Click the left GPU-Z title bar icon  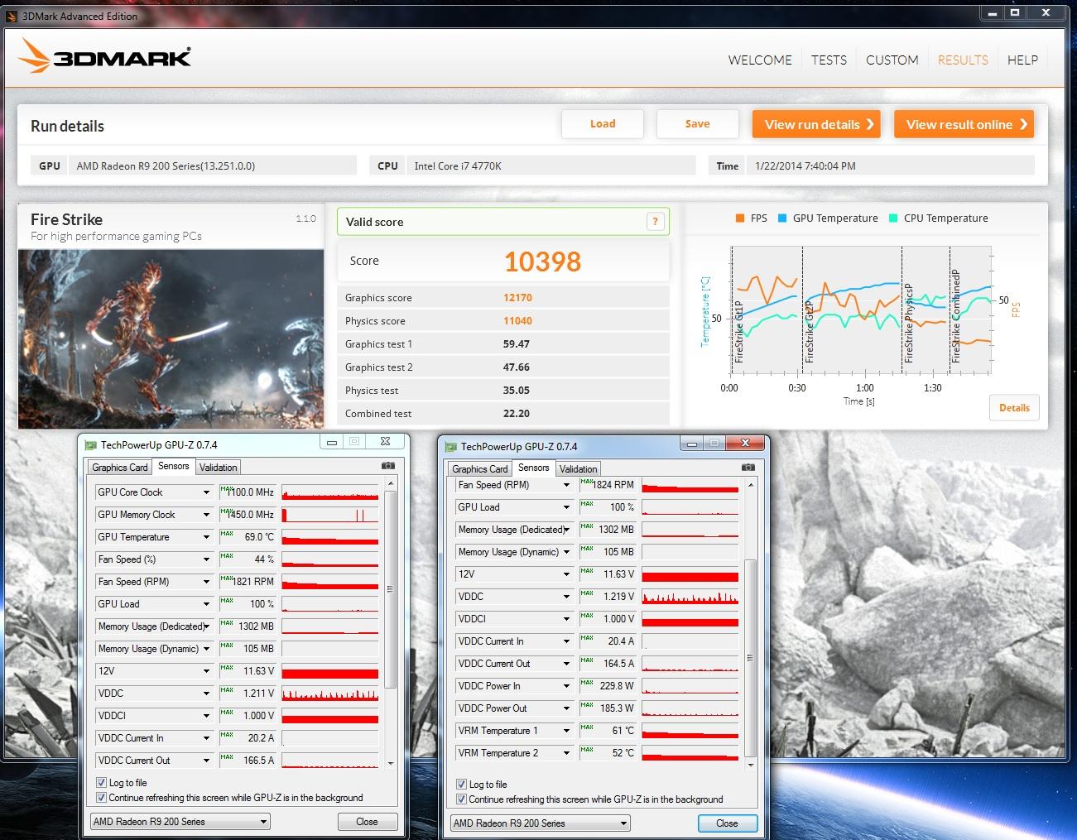click(x=89, y=445)
